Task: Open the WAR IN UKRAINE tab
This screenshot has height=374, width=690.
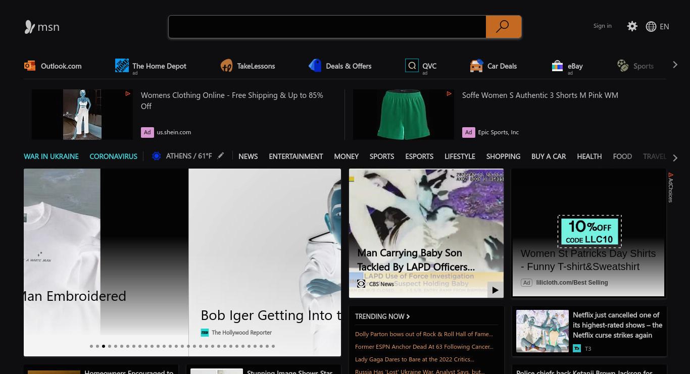Action: click(x=51, y=156)
